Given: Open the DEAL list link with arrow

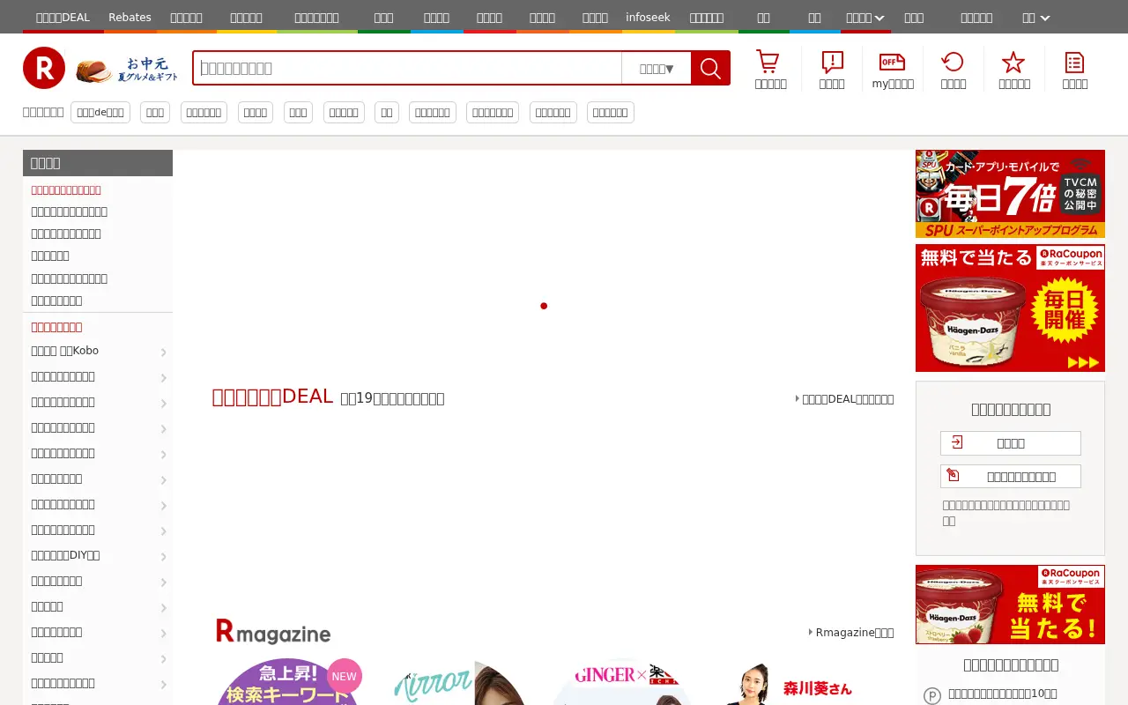Looking at the screenshot, I should pos(844,399).
